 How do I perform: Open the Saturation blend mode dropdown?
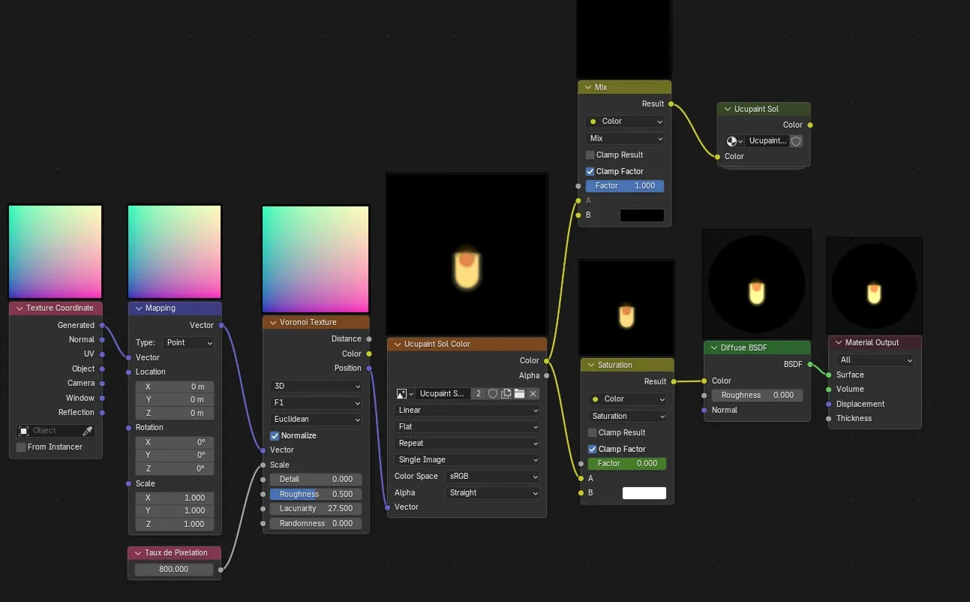[x=627, y=416]
